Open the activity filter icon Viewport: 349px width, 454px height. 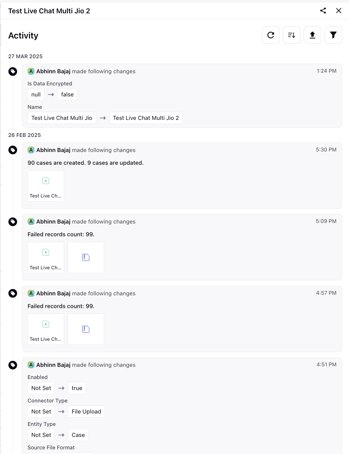(x=333, y=35)
